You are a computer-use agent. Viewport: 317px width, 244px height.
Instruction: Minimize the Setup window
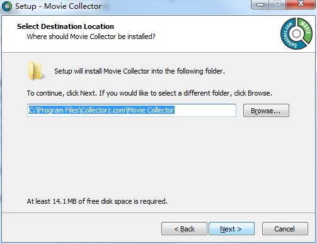coord(260,4)
